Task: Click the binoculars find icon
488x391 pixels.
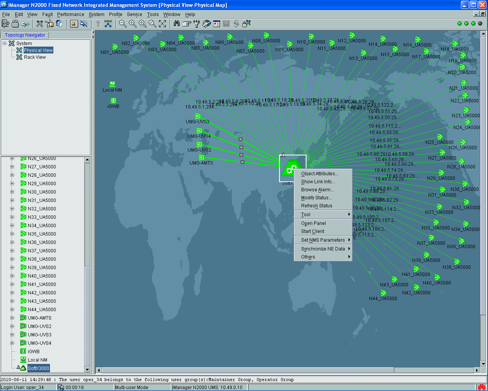Action: [x=177, y=24]
